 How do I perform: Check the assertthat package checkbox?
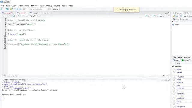(x=174, y=88)
